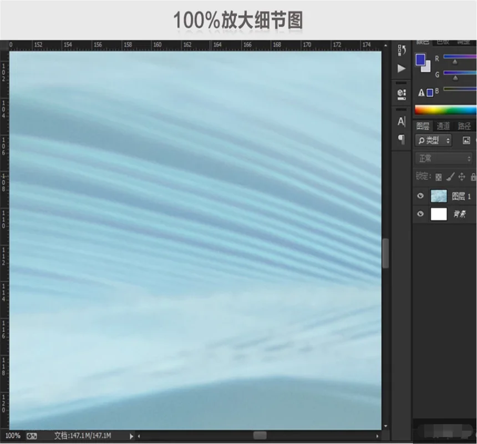The height and width of the screenshot is (444, 477).
Task: Select the 背景 layer thumbnail
Action: (439, 214)
